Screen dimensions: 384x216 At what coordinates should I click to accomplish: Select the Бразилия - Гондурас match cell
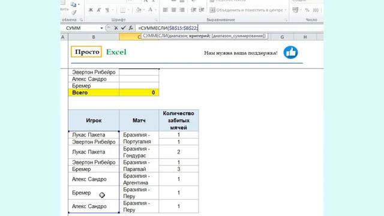coord(139,152)
